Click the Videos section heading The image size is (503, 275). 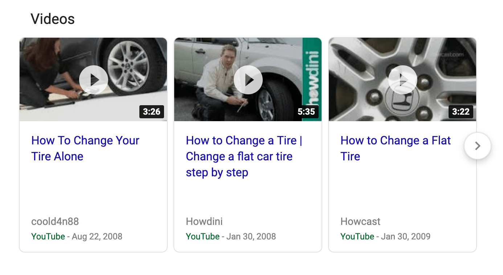click(x=53, y=19)
